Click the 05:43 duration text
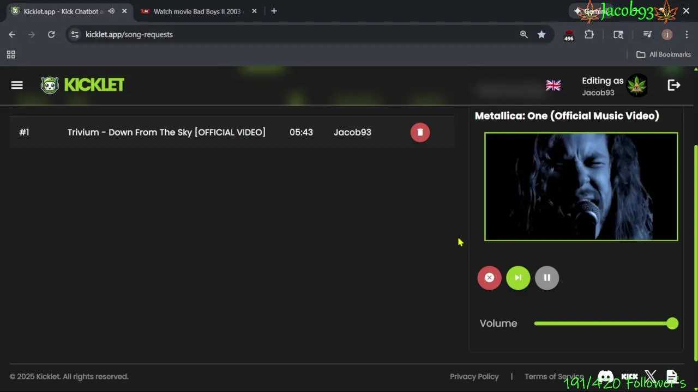This screenshot has width=698, height=392. click(x=301, y=132)
